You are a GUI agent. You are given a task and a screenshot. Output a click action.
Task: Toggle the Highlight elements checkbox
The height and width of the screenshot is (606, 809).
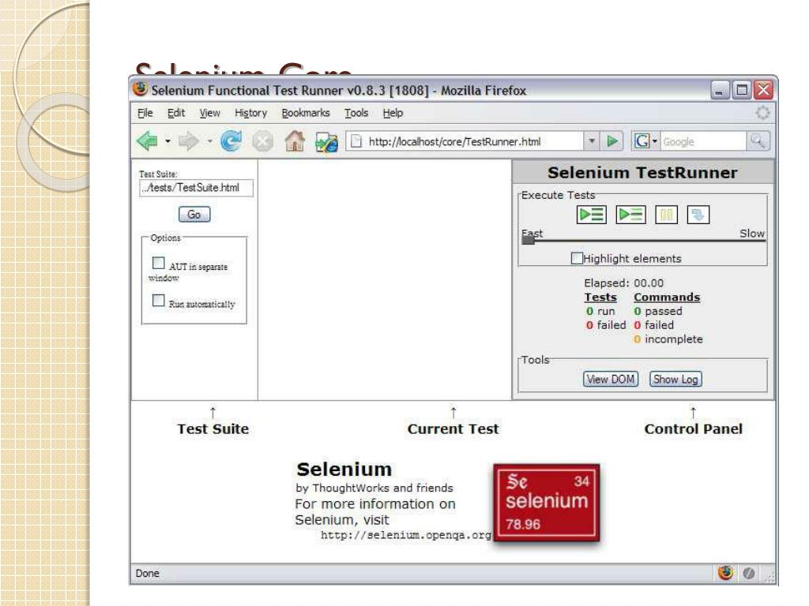pyautogui.click(x=577, y=258)
